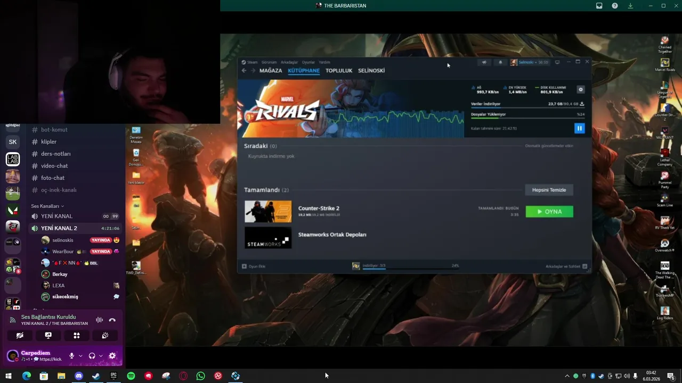Open Spotify from the taskbar

coord(131,376)
